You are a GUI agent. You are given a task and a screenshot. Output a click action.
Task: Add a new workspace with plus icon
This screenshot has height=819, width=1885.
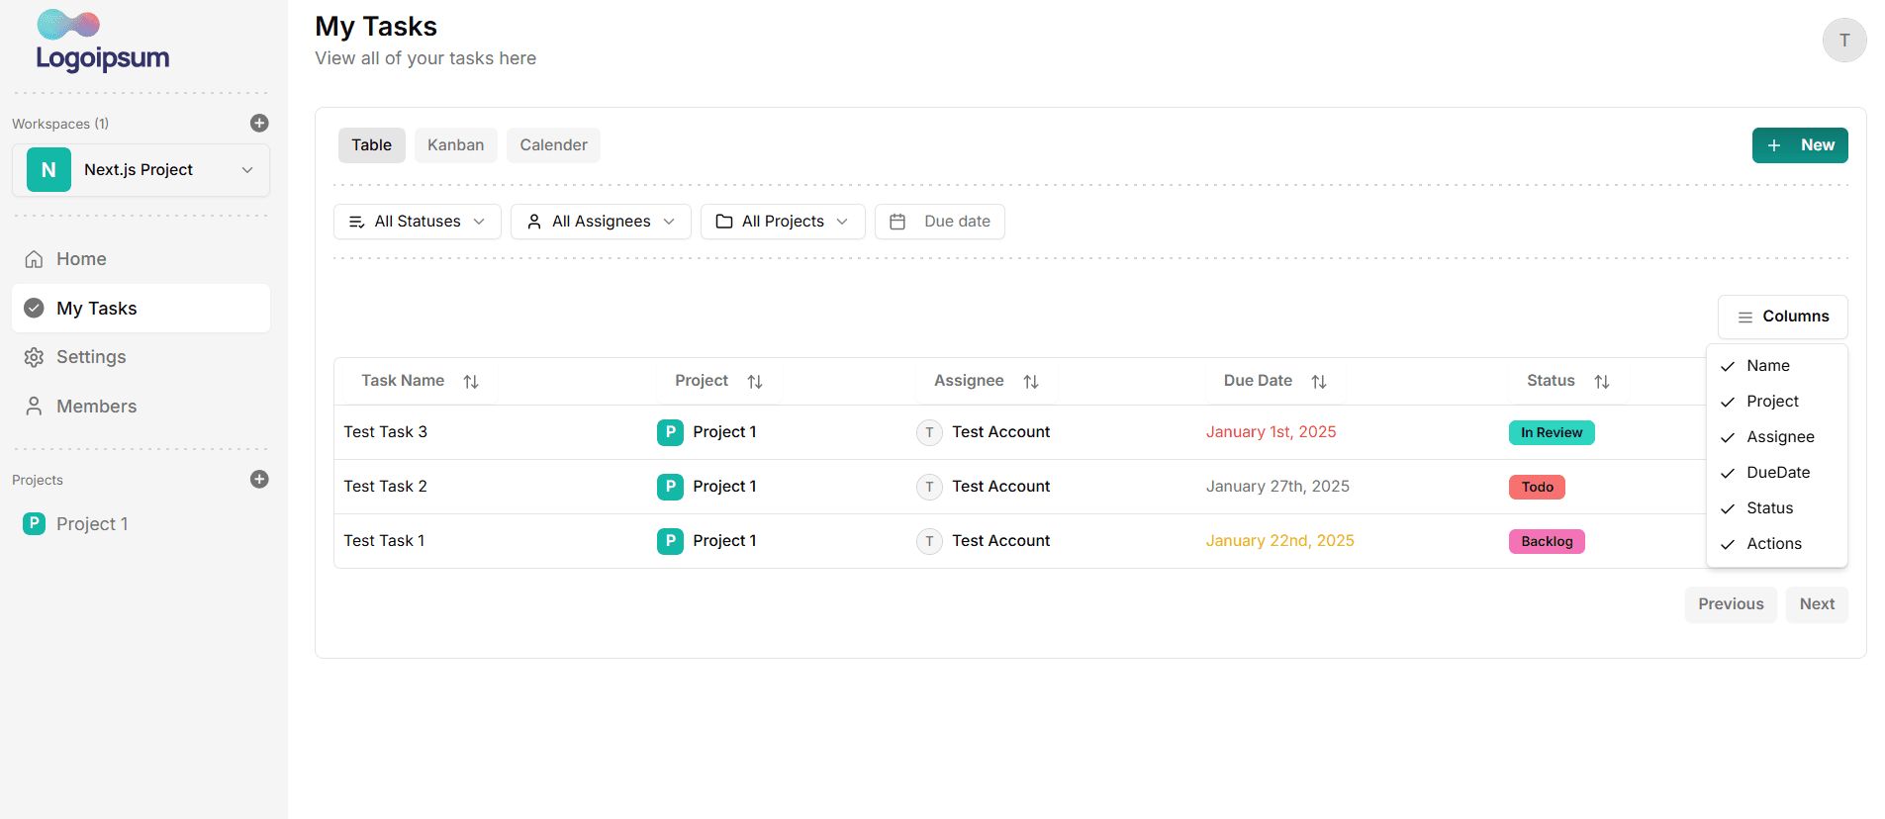click(x=259, y=123)
